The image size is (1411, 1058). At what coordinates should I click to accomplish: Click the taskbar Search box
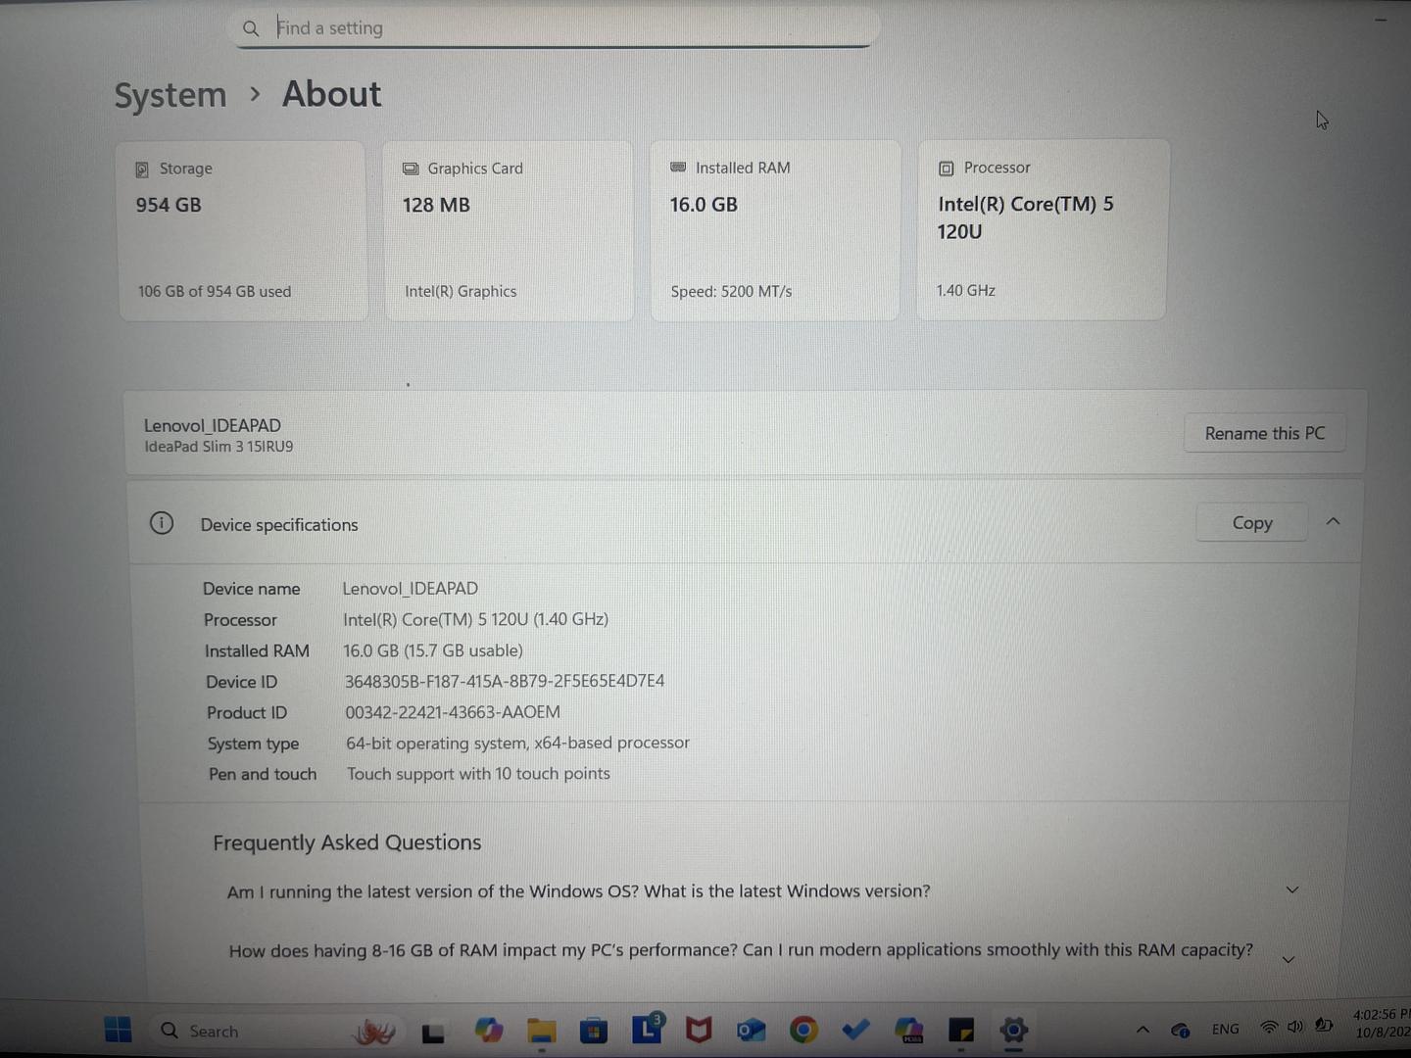277,1031
